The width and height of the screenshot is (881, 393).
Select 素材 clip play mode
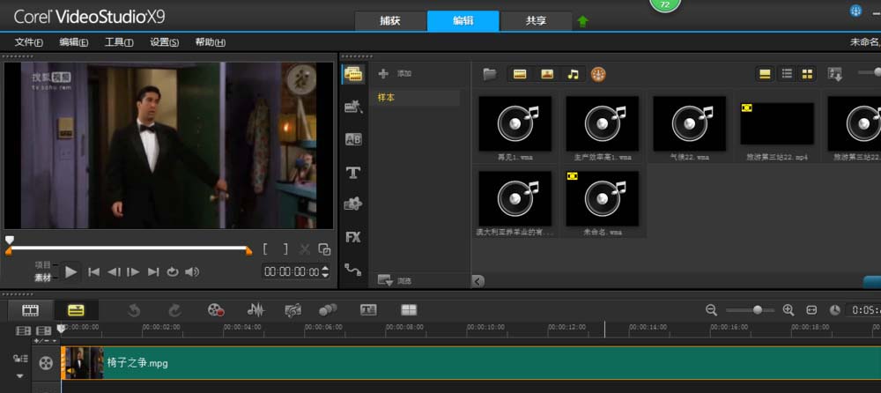[43, 278]
